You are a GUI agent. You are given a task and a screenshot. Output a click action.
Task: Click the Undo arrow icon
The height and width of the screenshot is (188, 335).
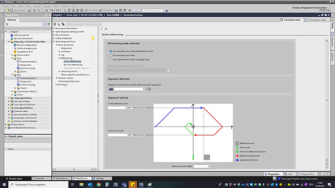(x=52, y=10)
